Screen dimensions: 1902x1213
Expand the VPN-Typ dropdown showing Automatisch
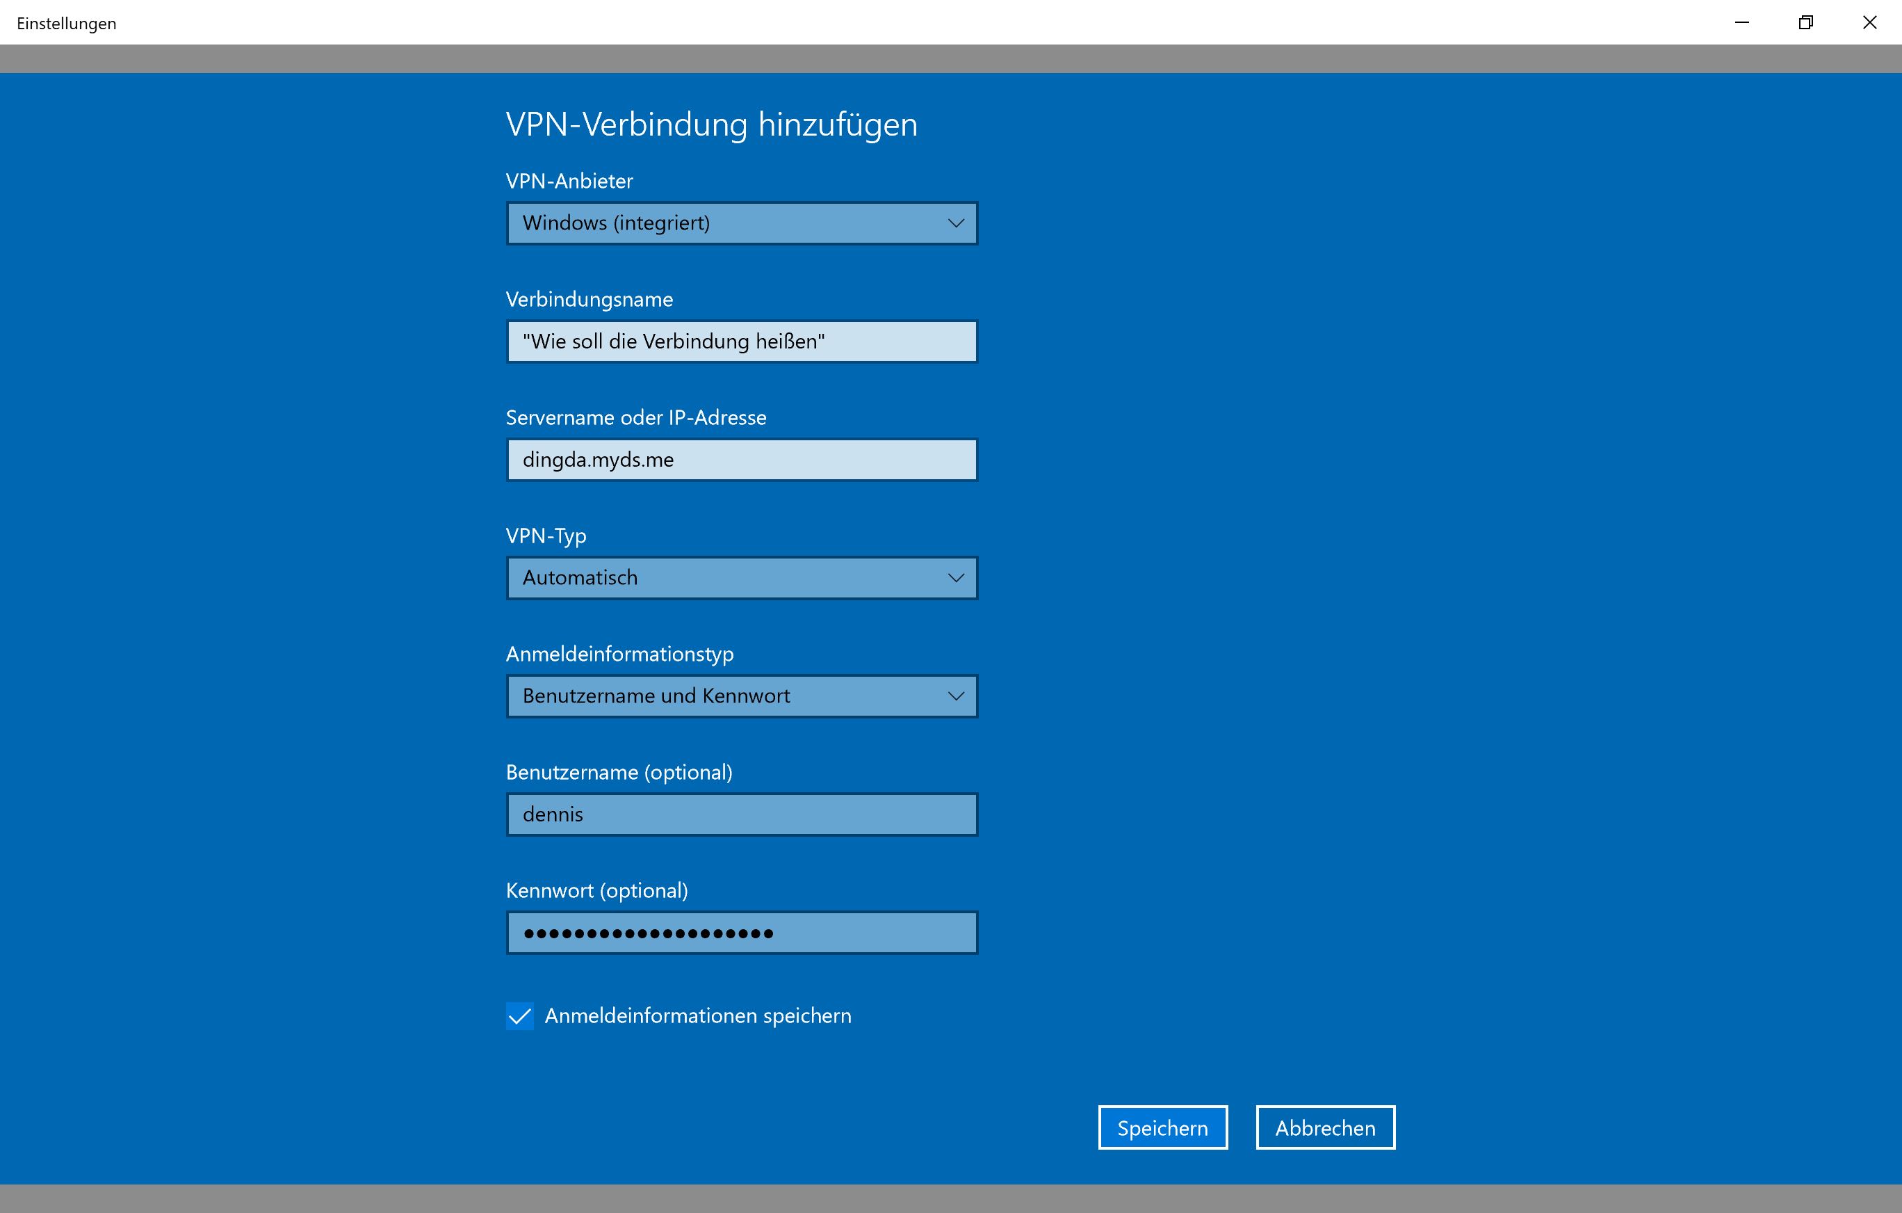click(x=742, y=578)
